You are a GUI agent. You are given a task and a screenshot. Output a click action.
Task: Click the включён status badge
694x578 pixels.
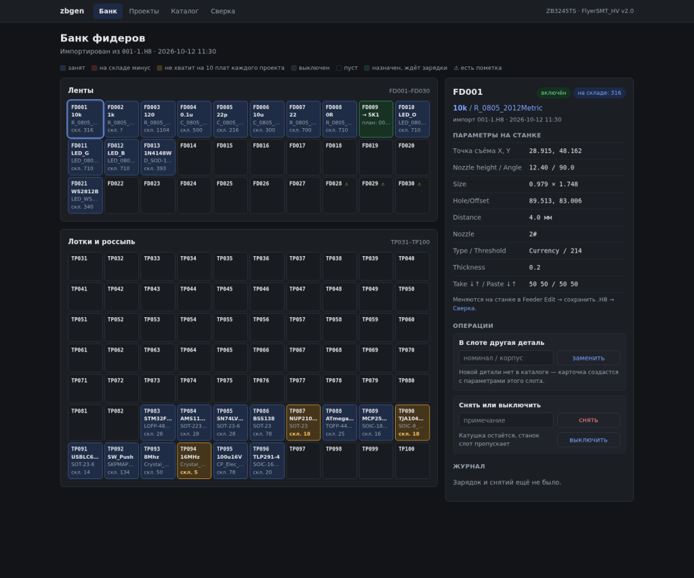click(554, 93)
